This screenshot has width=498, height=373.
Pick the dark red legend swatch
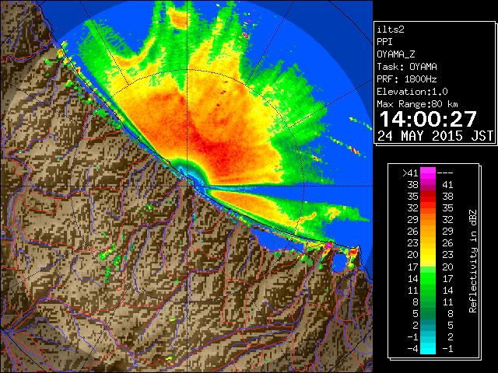point(428,192)
